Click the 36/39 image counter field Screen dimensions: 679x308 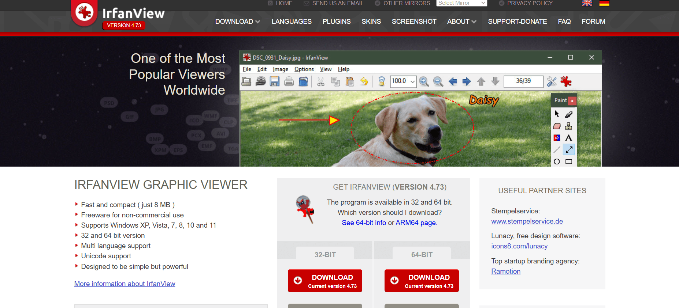pos(523,81)
